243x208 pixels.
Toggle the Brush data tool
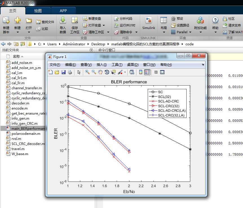(x=120, y=72)
